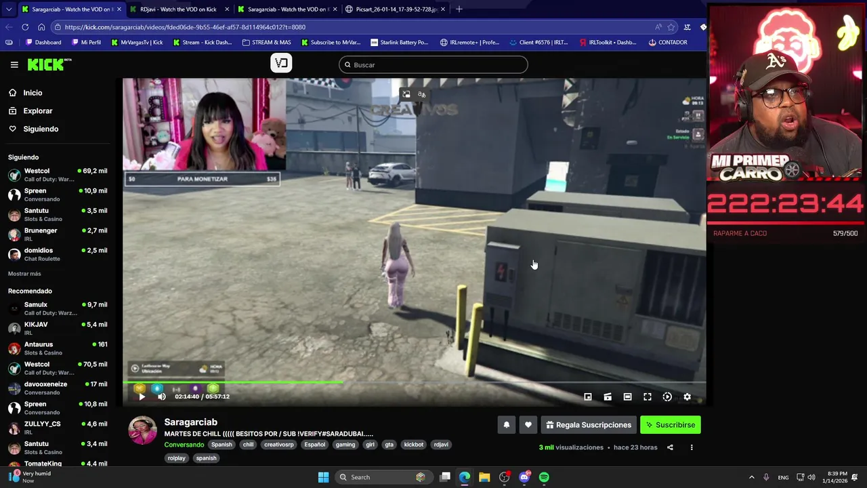Open ZULLYY_CS recommended channel
867x488 pixels.
click(58, 428)
